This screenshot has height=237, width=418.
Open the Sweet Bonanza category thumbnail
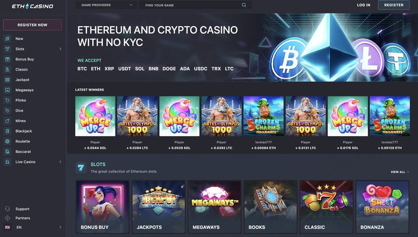tap(382, 207)
